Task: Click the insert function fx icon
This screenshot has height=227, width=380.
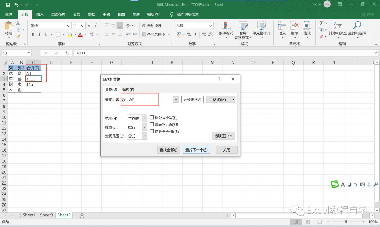Action: 67,53
